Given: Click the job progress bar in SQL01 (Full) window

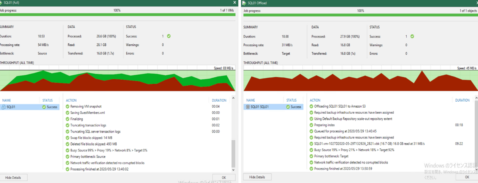Looking at the screenshot, I should [x=118, y=15].
